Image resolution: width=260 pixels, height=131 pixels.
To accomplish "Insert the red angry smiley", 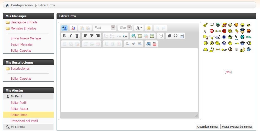I will [224, 31].
